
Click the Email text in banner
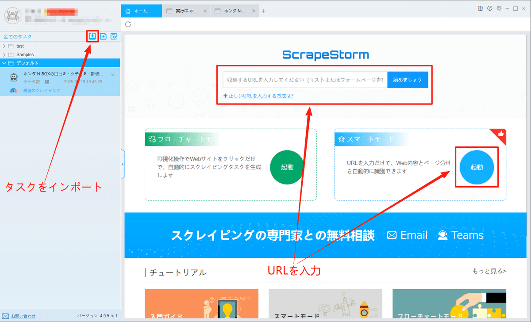414,235
